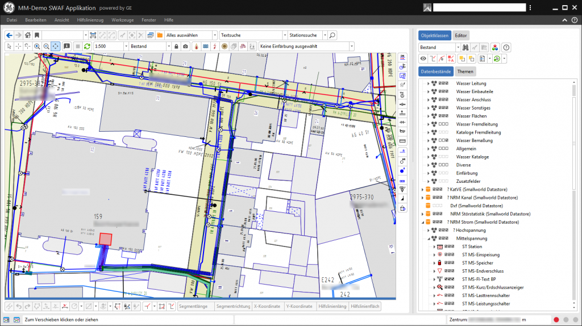The height and width of the screenshot is (326, 582).
Task: Click the colored cubes icon
Action: click(x=494, y=47)
